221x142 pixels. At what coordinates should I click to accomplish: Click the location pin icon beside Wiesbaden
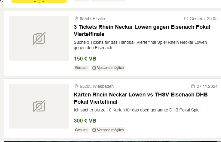pyautogui.click(x=76, y=87)
